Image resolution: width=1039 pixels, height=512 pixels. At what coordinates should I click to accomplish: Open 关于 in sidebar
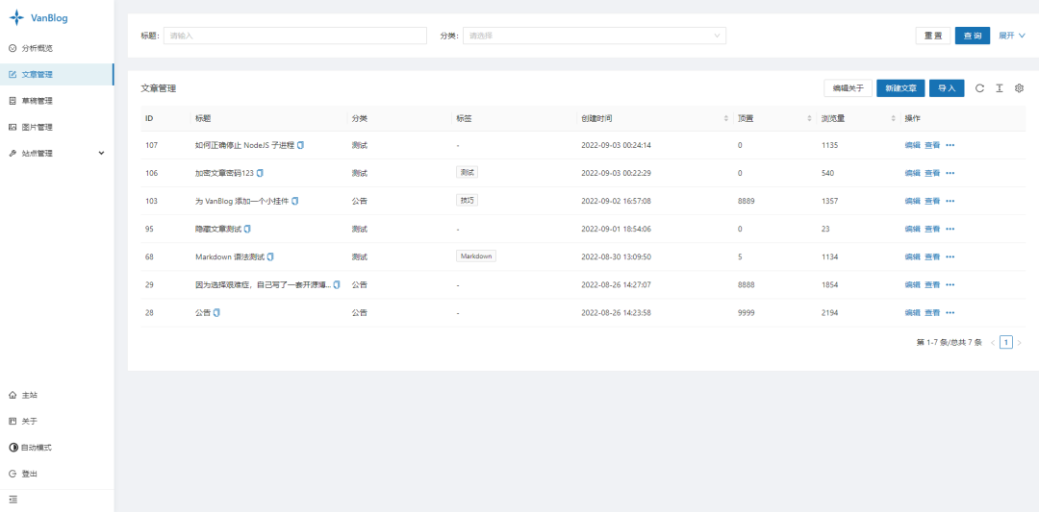23,422
